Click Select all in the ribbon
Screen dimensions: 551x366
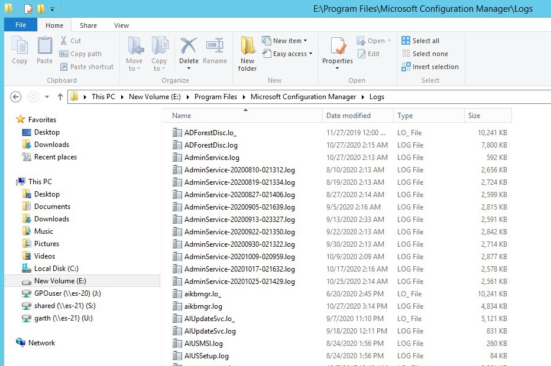pos(420,41)
